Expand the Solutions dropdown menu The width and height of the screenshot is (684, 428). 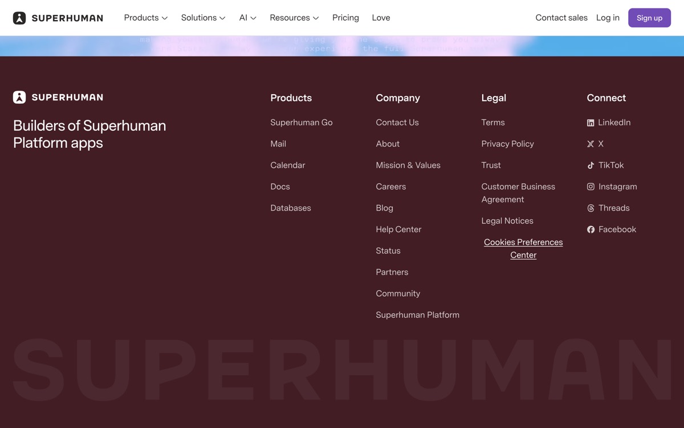[203, 18]
